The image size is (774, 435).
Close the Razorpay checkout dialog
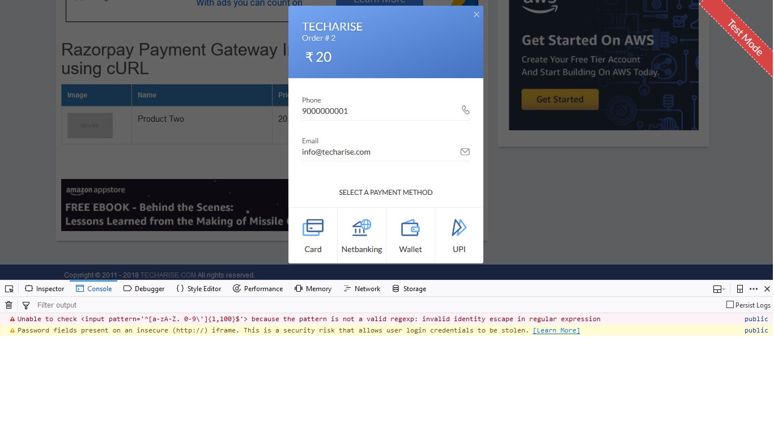pos(477,15)
